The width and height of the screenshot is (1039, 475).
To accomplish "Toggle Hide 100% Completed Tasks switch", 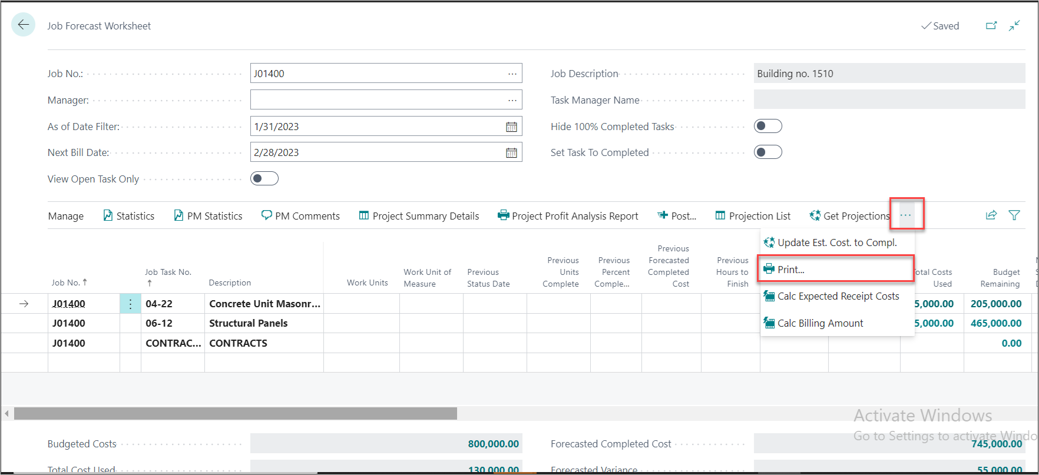I will pyautogui.click(x=768, y=126).
